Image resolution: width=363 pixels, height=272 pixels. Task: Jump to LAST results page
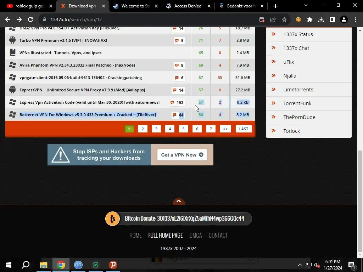pyautogui.click(x=244, y=129)
